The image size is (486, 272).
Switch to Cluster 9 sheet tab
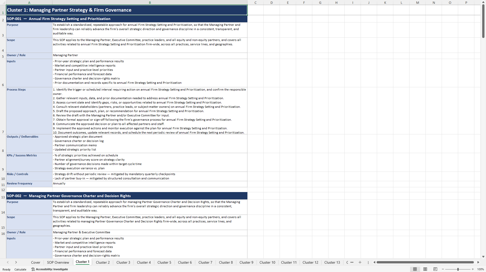click(246, 262)
